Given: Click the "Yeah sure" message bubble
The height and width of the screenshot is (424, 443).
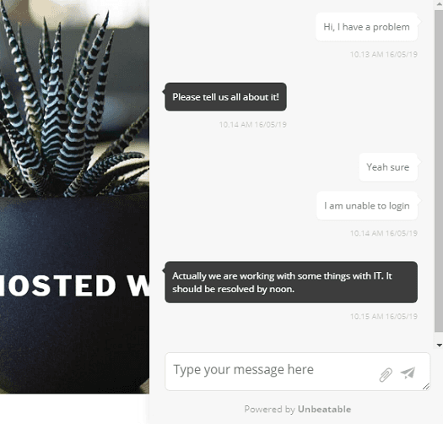Looking at the screenshot, I should point(388,167).
